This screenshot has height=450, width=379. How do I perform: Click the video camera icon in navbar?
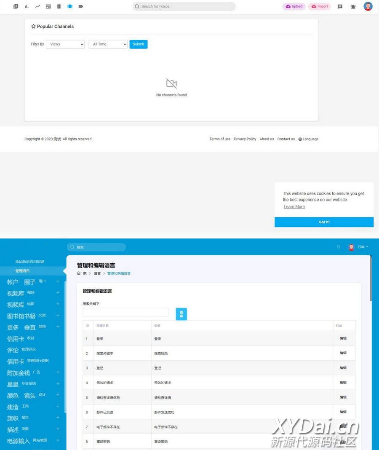(81, 6)
